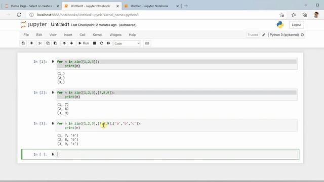Click the Last Checkpoint text
Viewport: 324px width, 182px height.
click(94, 25)
